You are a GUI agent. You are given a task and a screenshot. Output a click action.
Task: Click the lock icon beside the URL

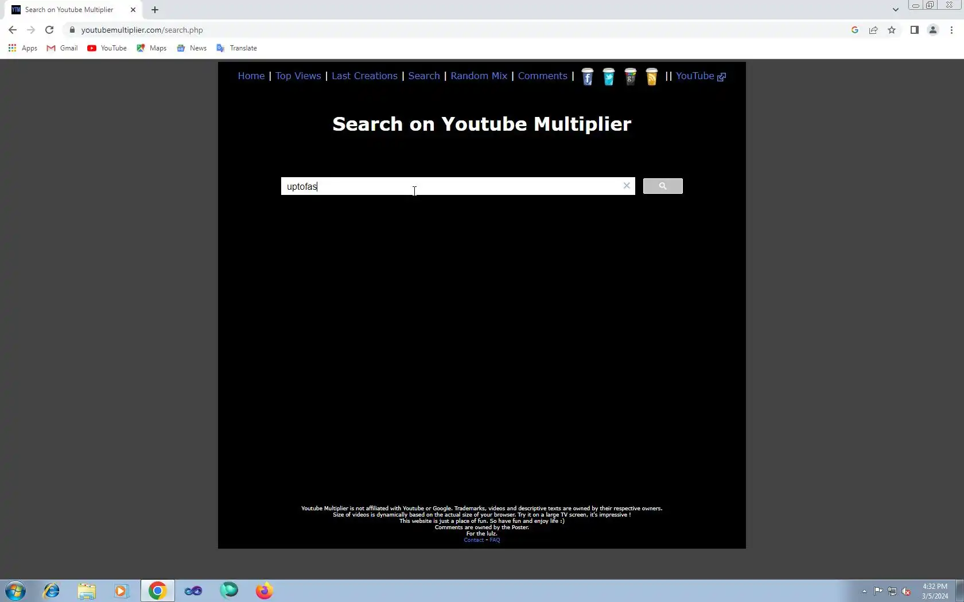click(72, 30)
